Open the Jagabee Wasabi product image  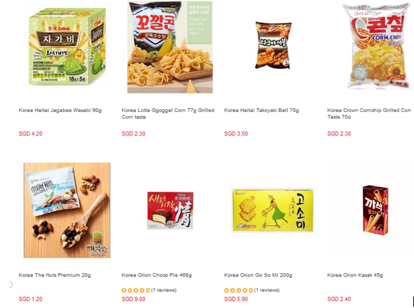(x=67, y=46)
